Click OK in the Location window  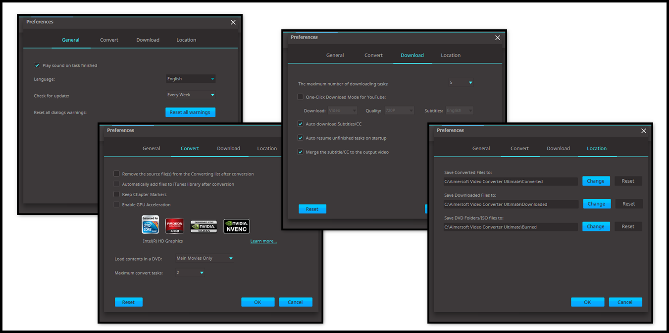coord(588,302)
